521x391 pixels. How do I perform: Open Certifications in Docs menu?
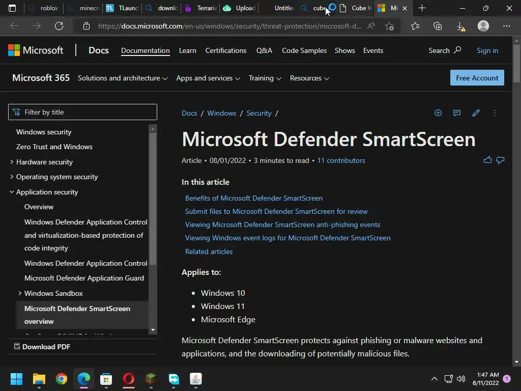(225, 50)
